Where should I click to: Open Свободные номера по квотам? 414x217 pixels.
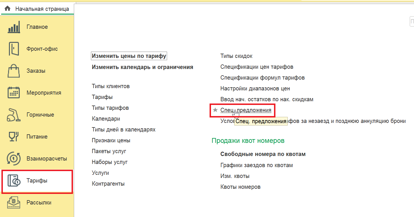click(263, 154)
